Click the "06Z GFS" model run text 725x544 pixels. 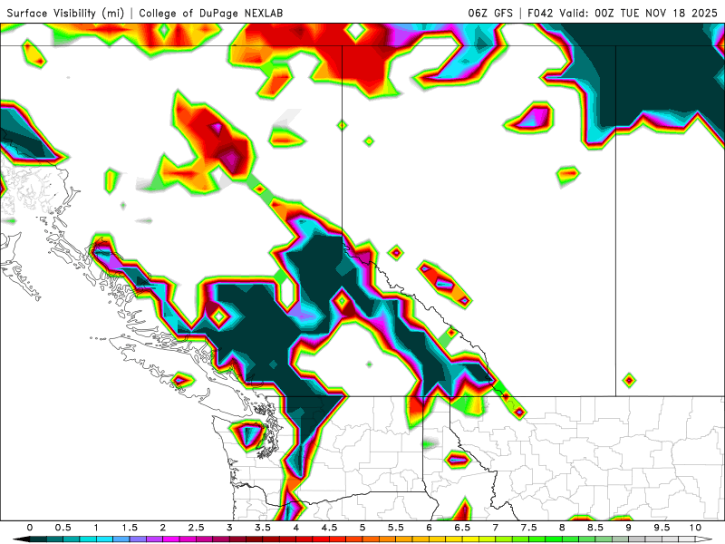[x=490, y=13]
